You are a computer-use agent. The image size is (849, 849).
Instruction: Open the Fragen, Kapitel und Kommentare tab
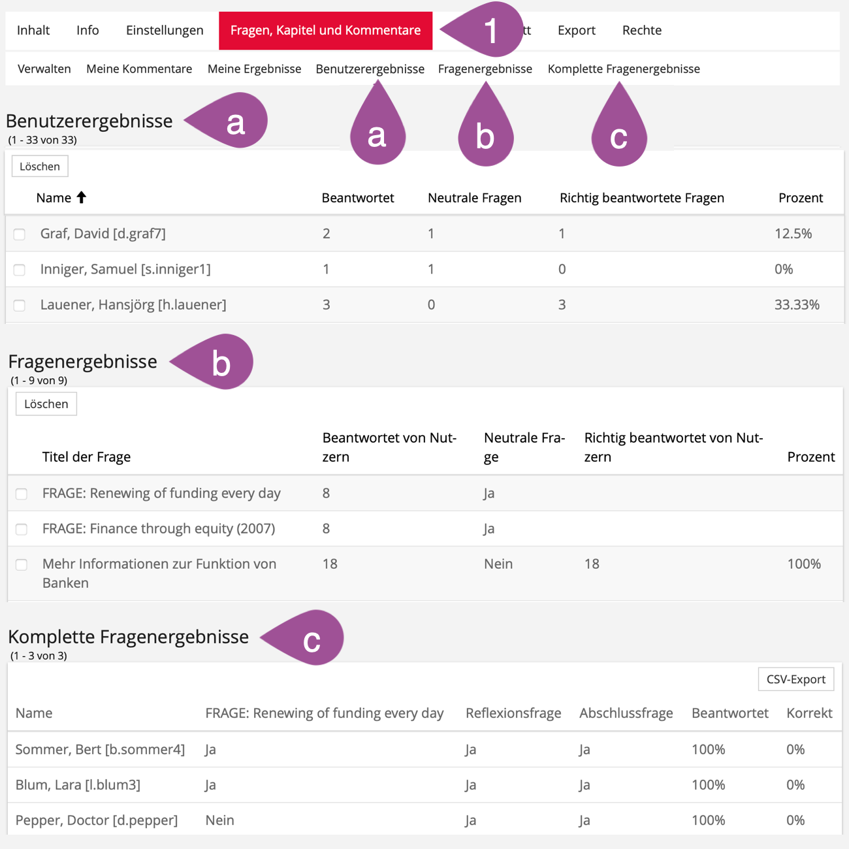tap(325, 31)
